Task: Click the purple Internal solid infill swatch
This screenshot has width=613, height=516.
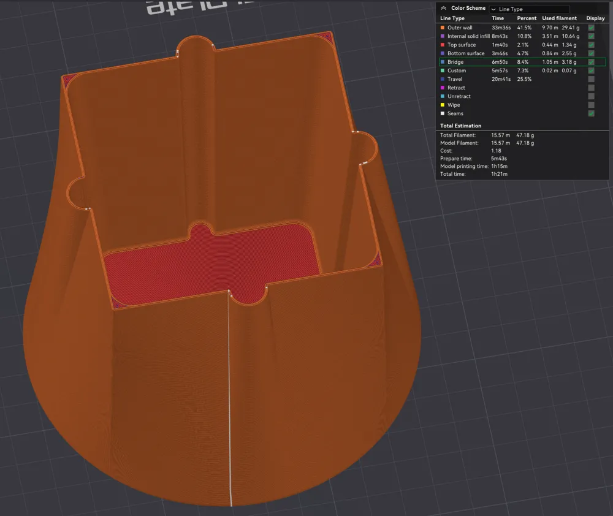Action: [x=443, y=36]
